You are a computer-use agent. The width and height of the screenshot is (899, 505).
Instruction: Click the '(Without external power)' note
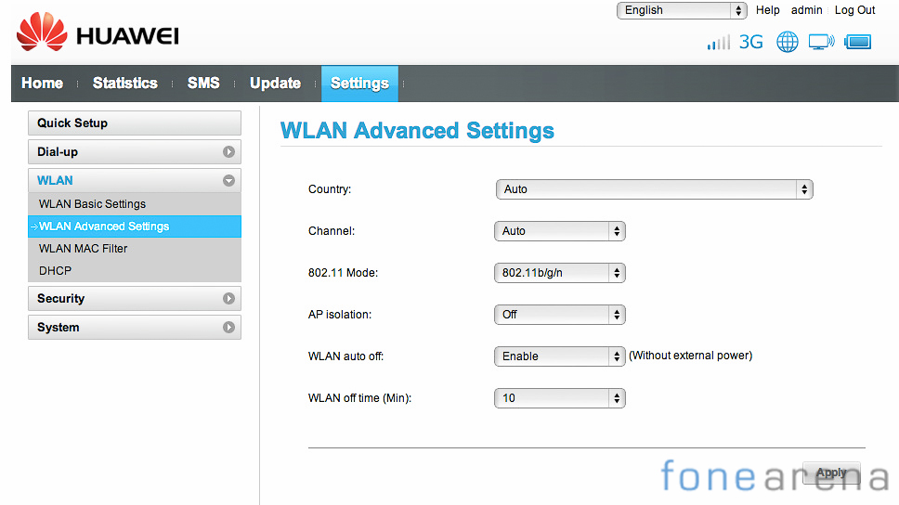(x=690, y=356)
